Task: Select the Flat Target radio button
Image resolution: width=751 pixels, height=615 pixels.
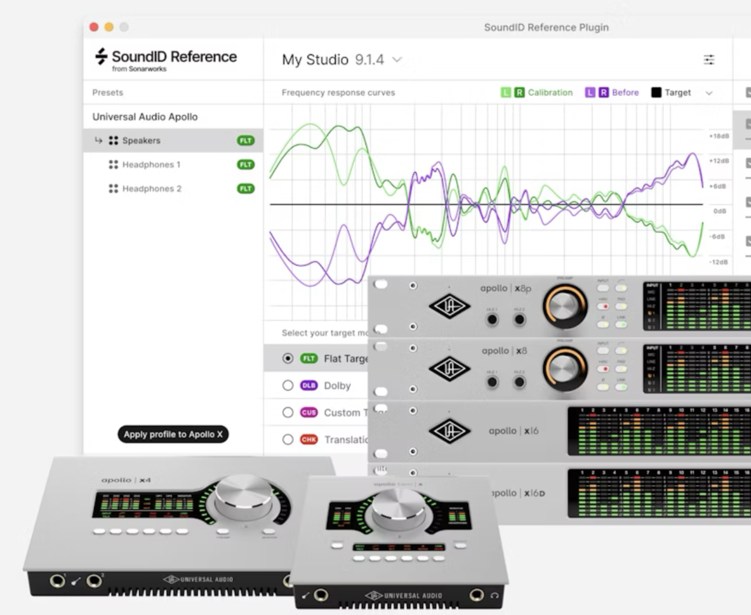Action: pyautogui.click(x=288, y=359)
